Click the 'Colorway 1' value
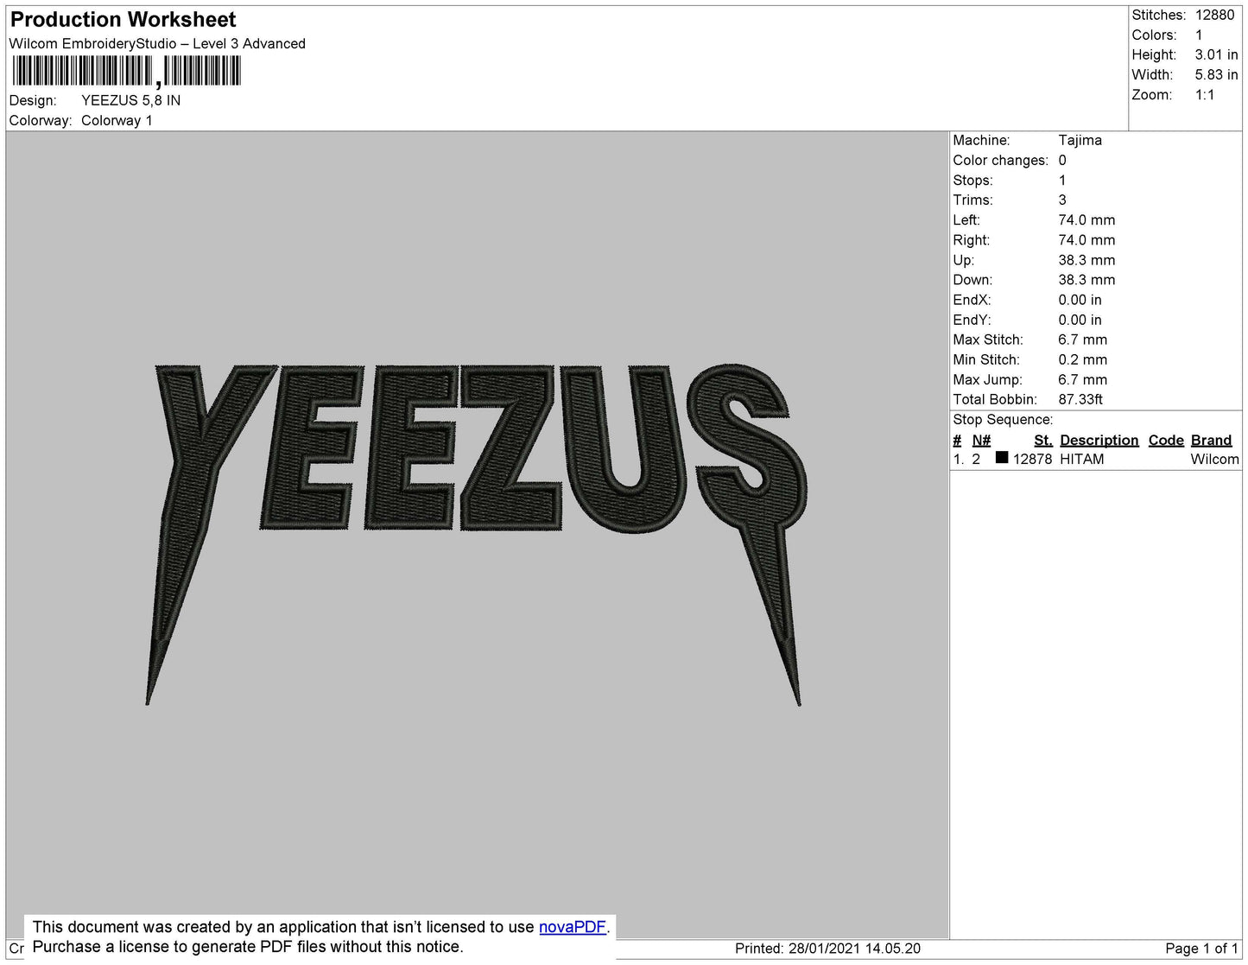Screen dimensions: 1248x965 click(117, 120)
